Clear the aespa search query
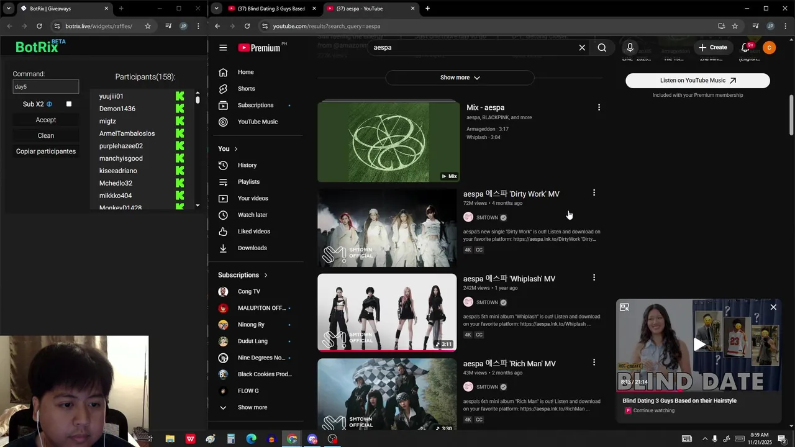795x447 pixels. point(582,48)
